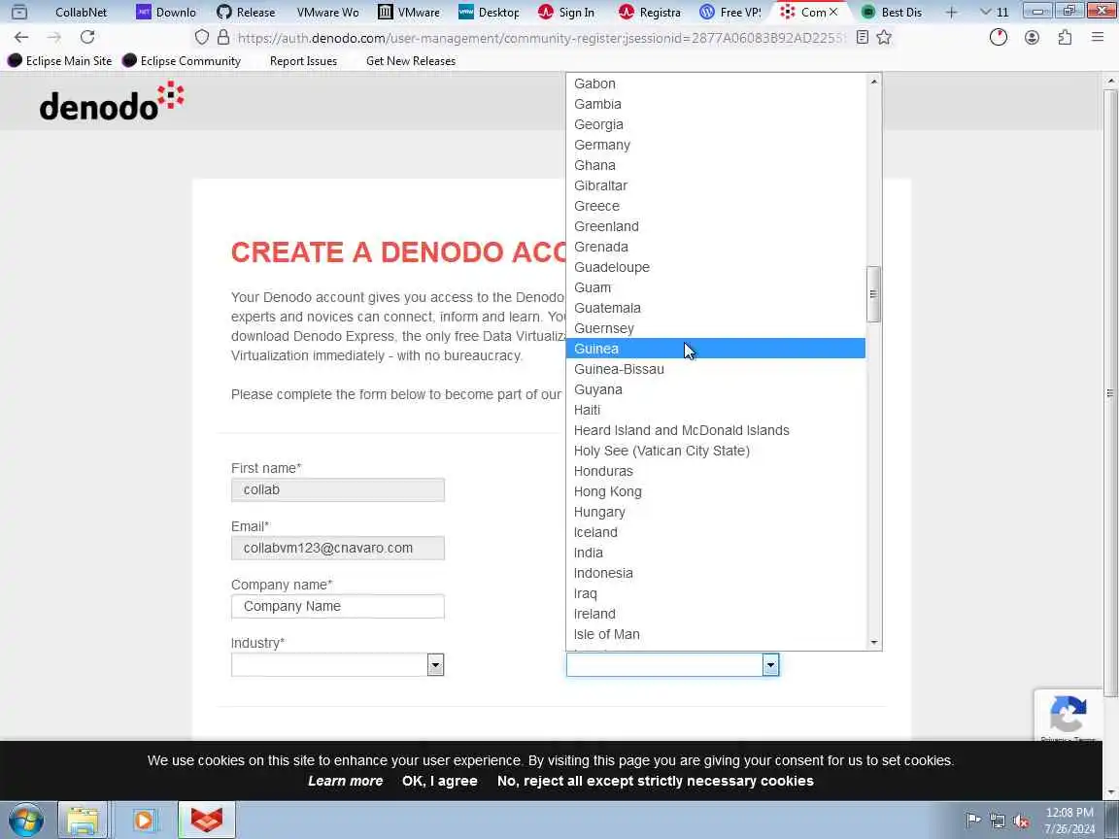1119x839 pixels.
Task: Collapse the country dropdown arrow
Action: pos(770,665)
